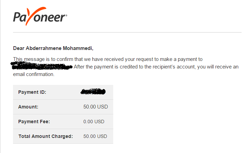The height and width of the screenshot is (153, 245).
Task: Click the phrase 'you will receive an'
Action: 218,67
